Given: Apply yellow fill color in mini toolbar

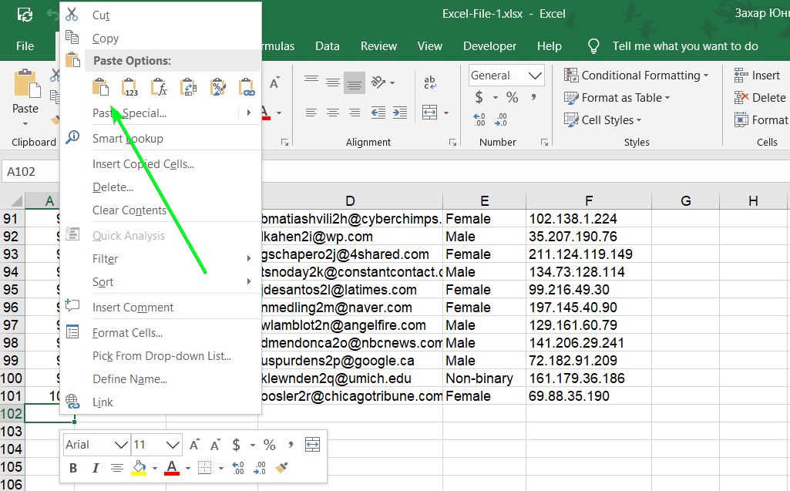Looking at the screenshot, I should (139, 468).
